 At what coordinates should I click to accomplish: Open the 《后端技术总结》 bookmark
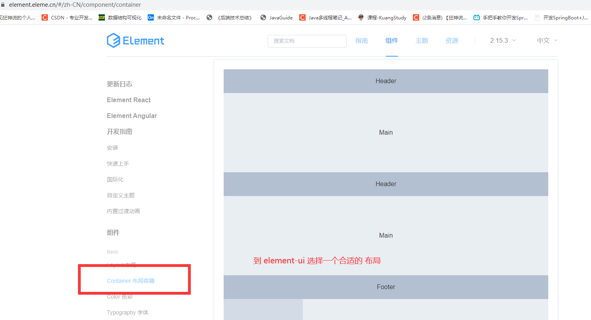pos(230,17)
